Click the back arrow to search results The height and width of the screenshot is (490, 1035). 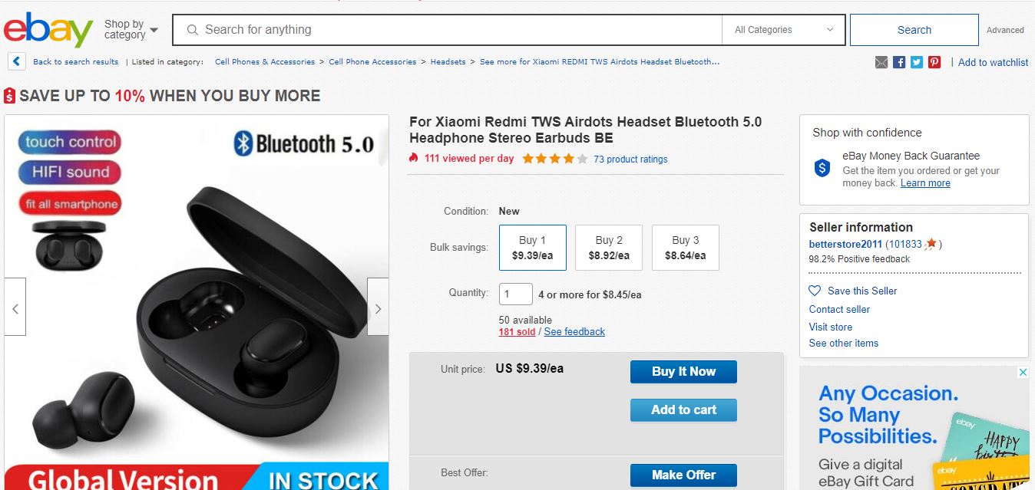pyautogui.click(x=16, y=62)
